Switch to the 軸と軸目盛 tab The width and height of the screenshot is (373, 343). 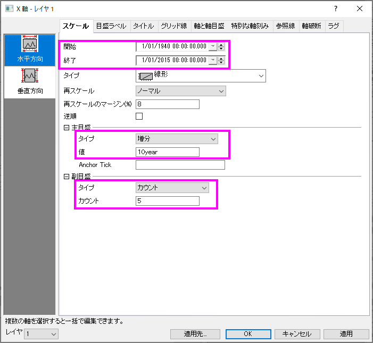tap(209, 26)
